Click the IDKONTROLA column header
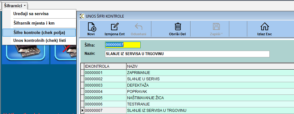 tap(105, 66)
